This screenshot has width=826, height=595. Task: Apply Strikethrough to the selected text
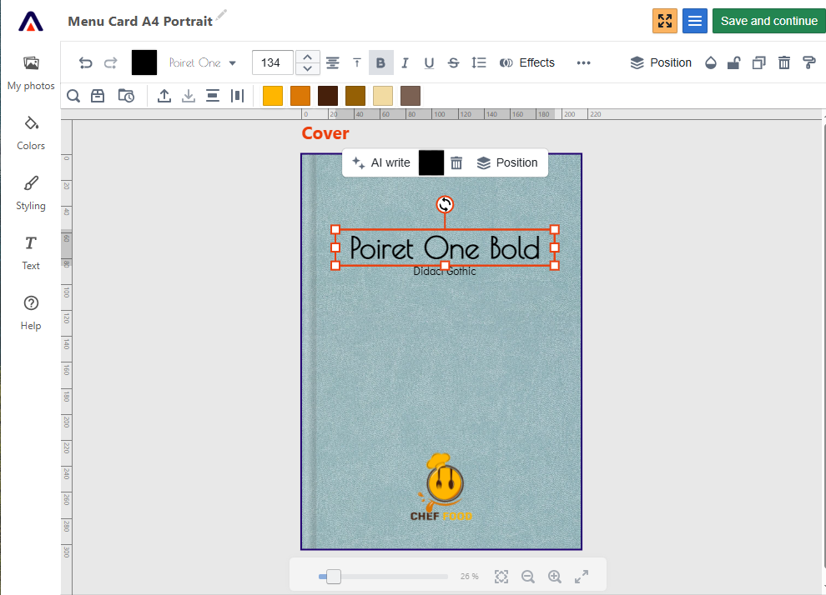click(x=453, y=62)
